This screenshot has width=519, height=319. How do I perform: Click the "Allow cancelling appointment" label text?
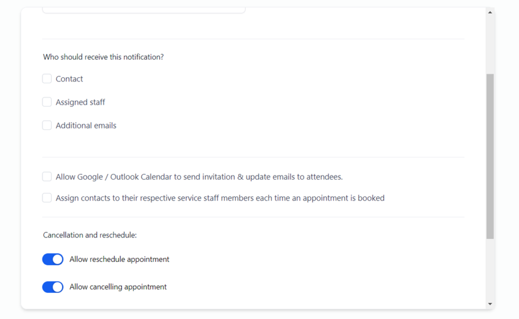click(x=118, y=287)
